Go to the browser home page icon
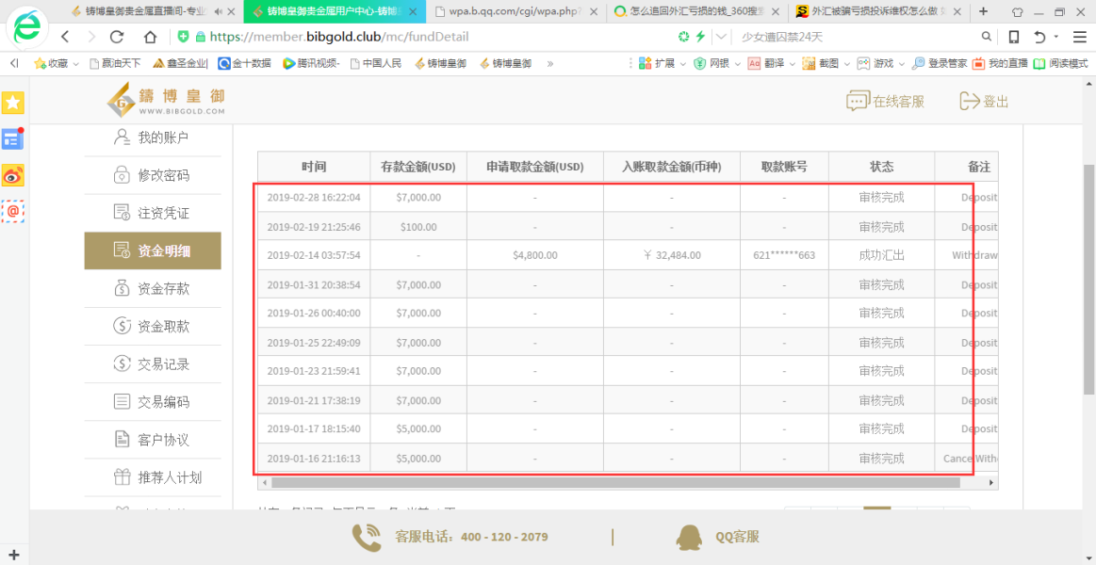 150,37
